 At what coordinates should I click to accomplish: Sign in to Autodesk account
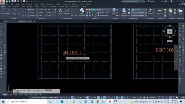click(x=151, y=1)
